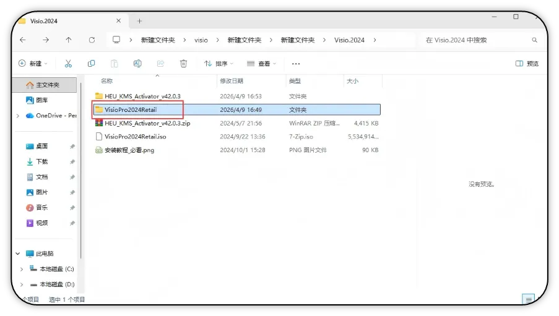This screenshot has width=559, height=316.
Task: Sort by 类型 column header
Action: (x=295, y=81)
